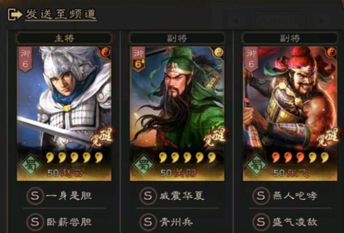The image size is (344, 233).
Task: Open the 盛气凌敌 skill entry
Action: coord(285,222)
